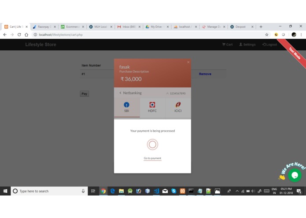Switch to the localhost phpMyAdmin tab
Image resolution: width=306 pixels, height=218 pixels.
[184, 27]
